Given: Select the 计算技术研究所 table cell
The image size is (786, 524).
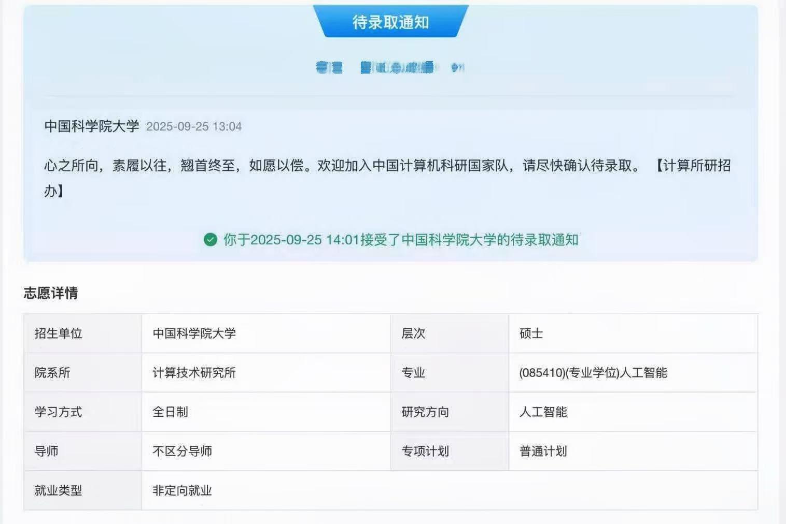Looking at the screenshot, I should pyautogui.click(x=266, y=373).
